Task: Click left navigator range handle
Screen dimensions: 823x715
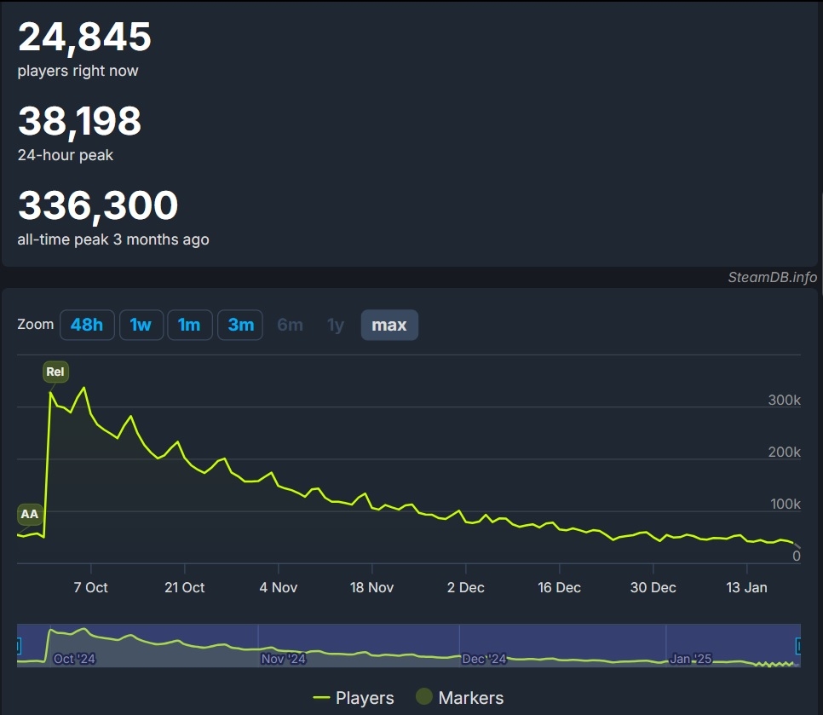Action: 19,646
